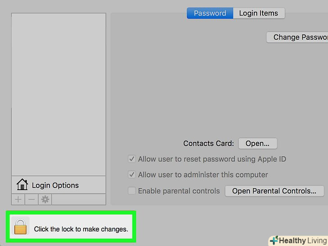The height and width of the screenshot is (246, 328).
Task: Click the house icon beside Login Options
Action: pyautogui.click(x=22, y=185)
